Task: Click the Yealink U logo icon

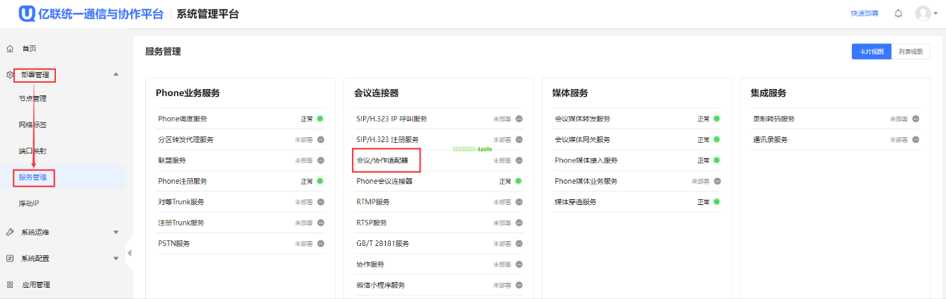Action: point(28,13)
